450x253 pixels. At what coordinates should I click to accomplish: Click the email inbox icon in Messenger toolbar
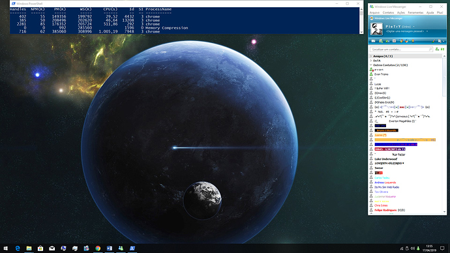point(374,41)
